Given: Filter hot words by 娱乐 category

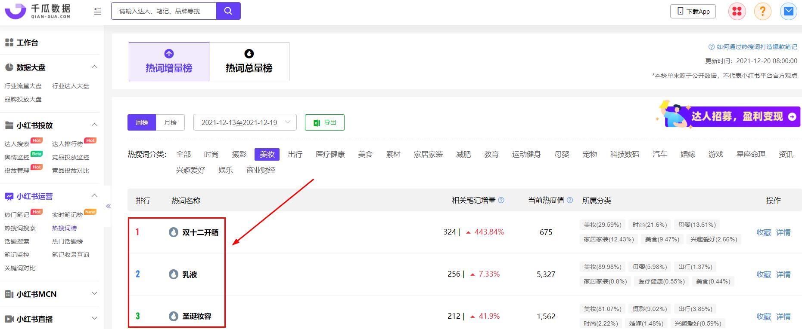Looking at the screenshot, I should coord(226,170).
